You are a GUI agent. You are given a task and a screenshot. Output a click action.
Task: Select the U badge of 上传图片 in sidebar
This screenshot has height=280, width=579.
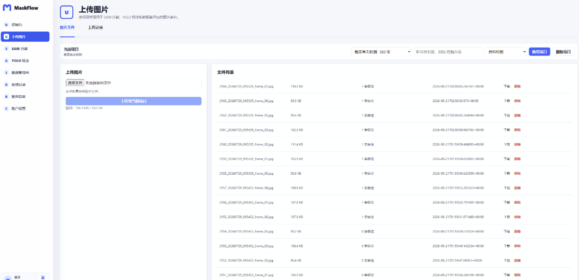click(6, 37)
